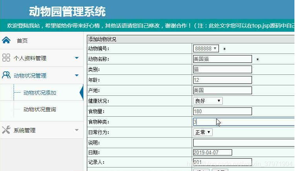The image size is (296, 171).
Task: Select 动物状况添加 submenu item
Action: [40, 93]
